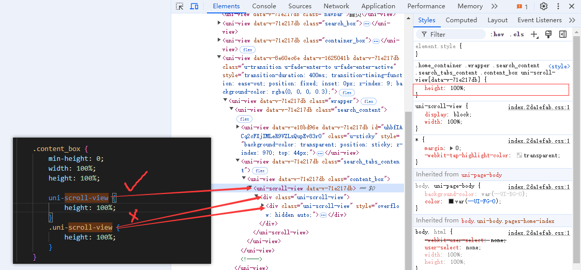Viewport: 581px width, 270px height.
Task: Open DevTools settings gear
Action: tap(543, 6)
